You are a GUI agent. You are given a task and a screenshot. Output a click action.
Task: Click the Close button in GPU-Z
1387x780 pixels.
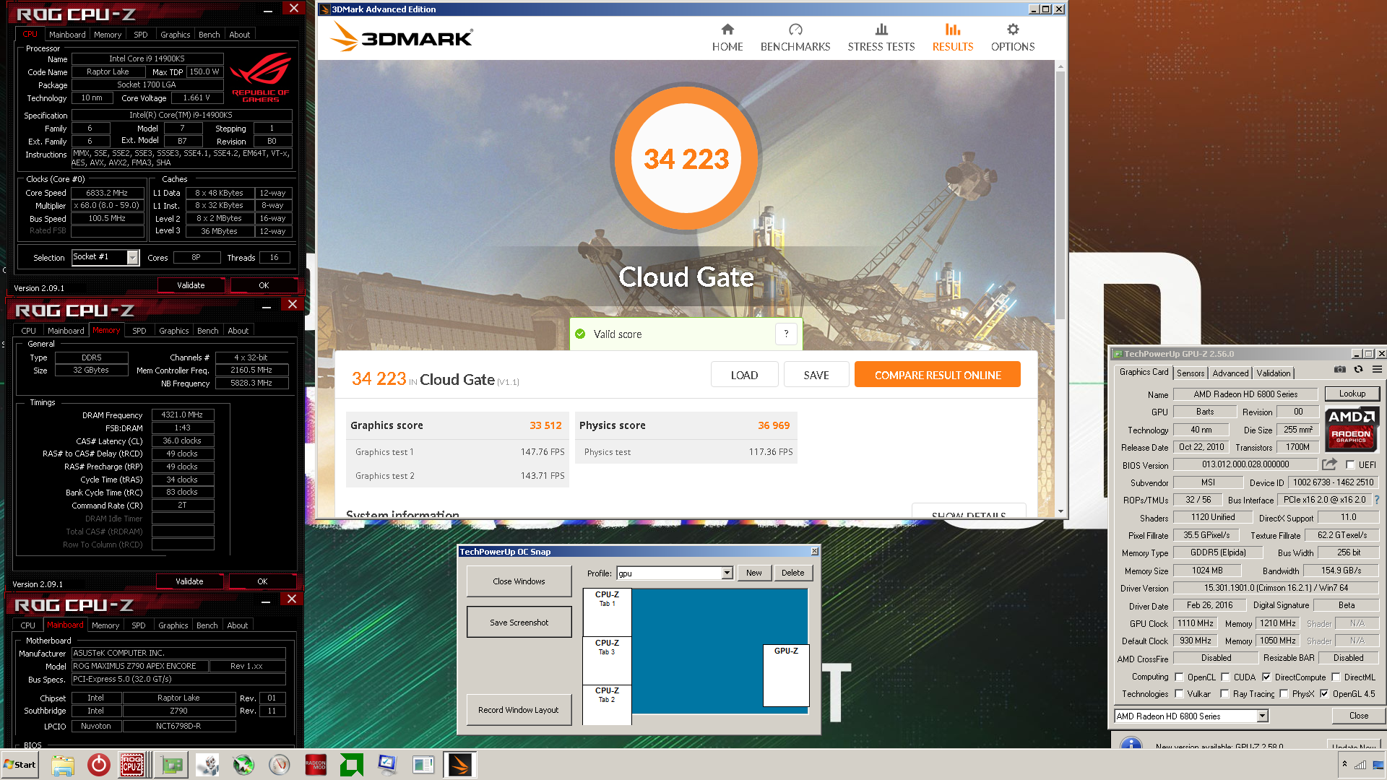pos(1358,716)
